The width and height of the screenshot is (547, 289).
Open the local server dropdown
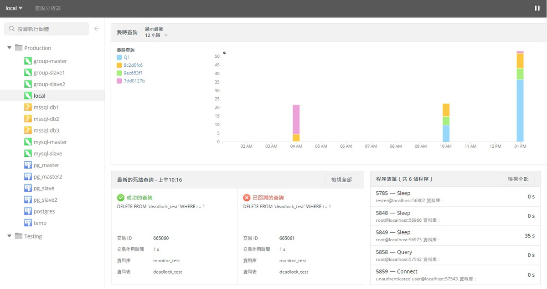coord(13,8)
